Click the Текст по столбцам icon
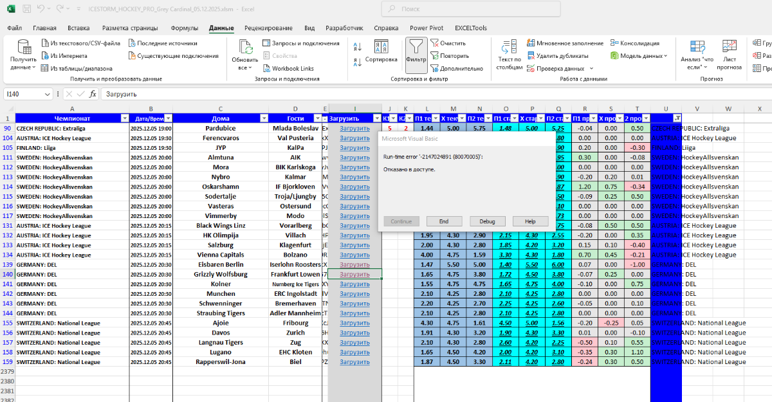The image size is (772, 402). (x=510, y=47)
